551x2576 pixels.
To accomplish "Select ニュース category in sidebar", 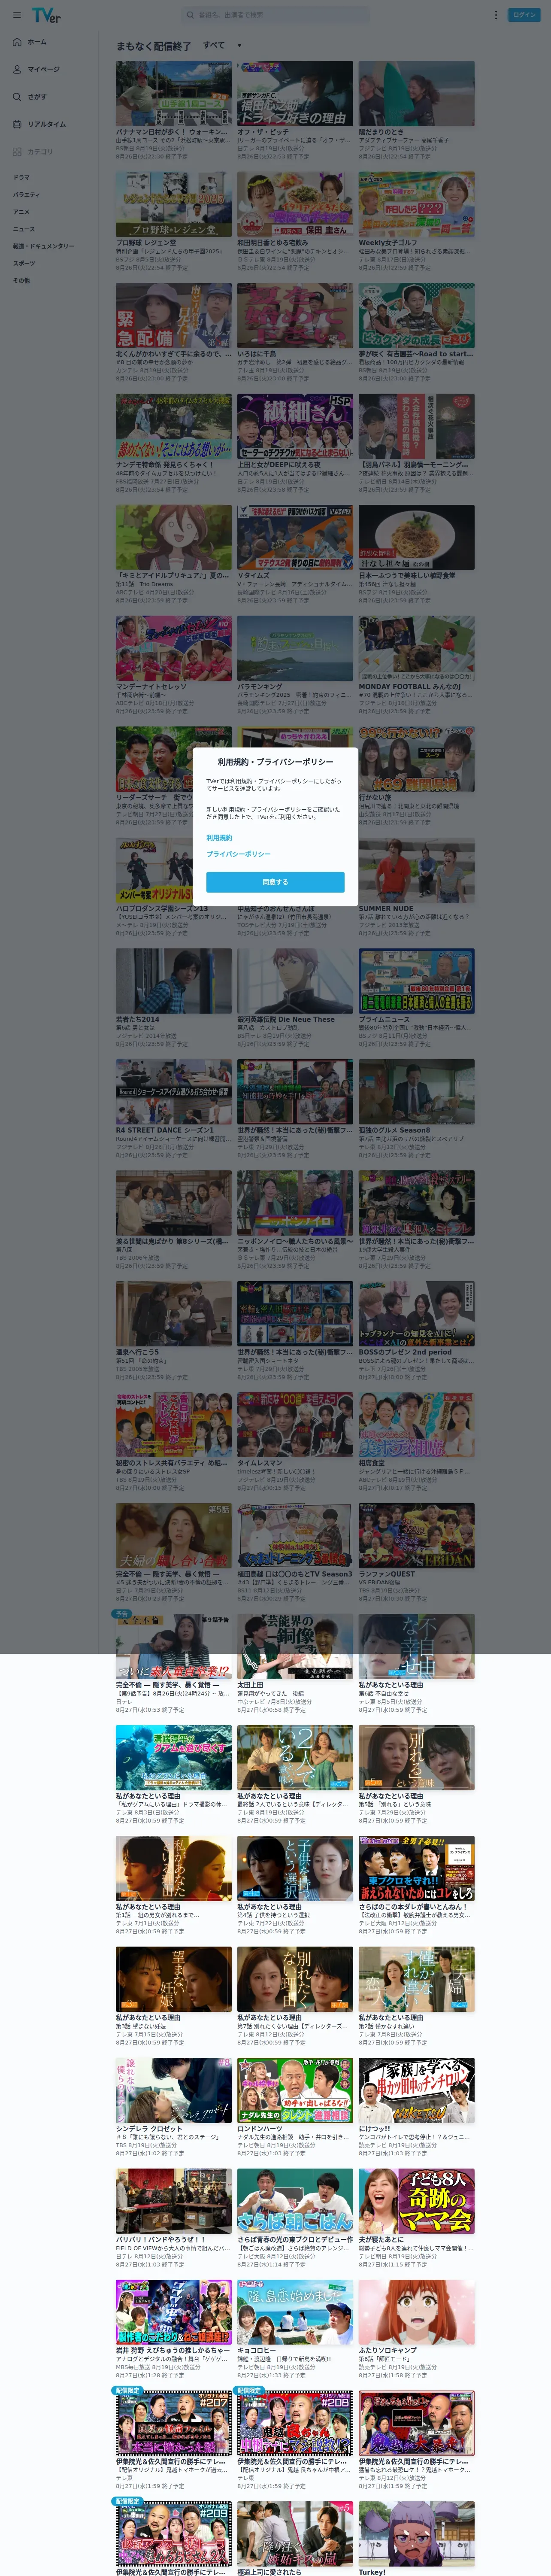I will [23, 228].
